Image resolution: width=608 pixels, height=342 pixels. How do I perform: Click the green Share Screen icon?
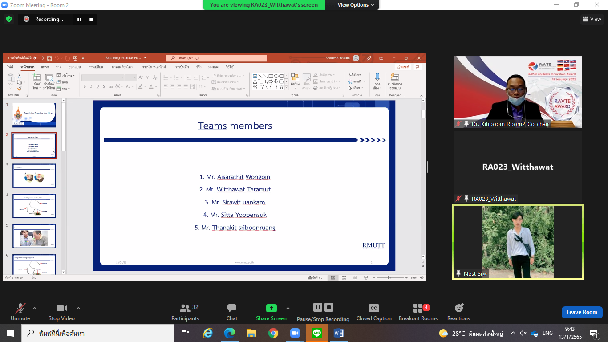pyautogui.click(x=271, y=308)
